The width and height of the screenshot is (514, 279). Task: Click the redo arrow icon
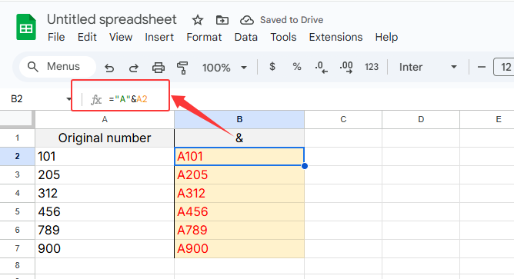[134, 68]
